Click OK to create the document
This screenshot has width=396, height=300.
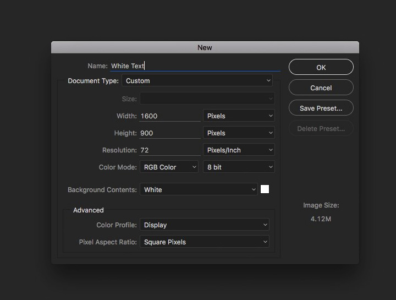click(321, 67)
